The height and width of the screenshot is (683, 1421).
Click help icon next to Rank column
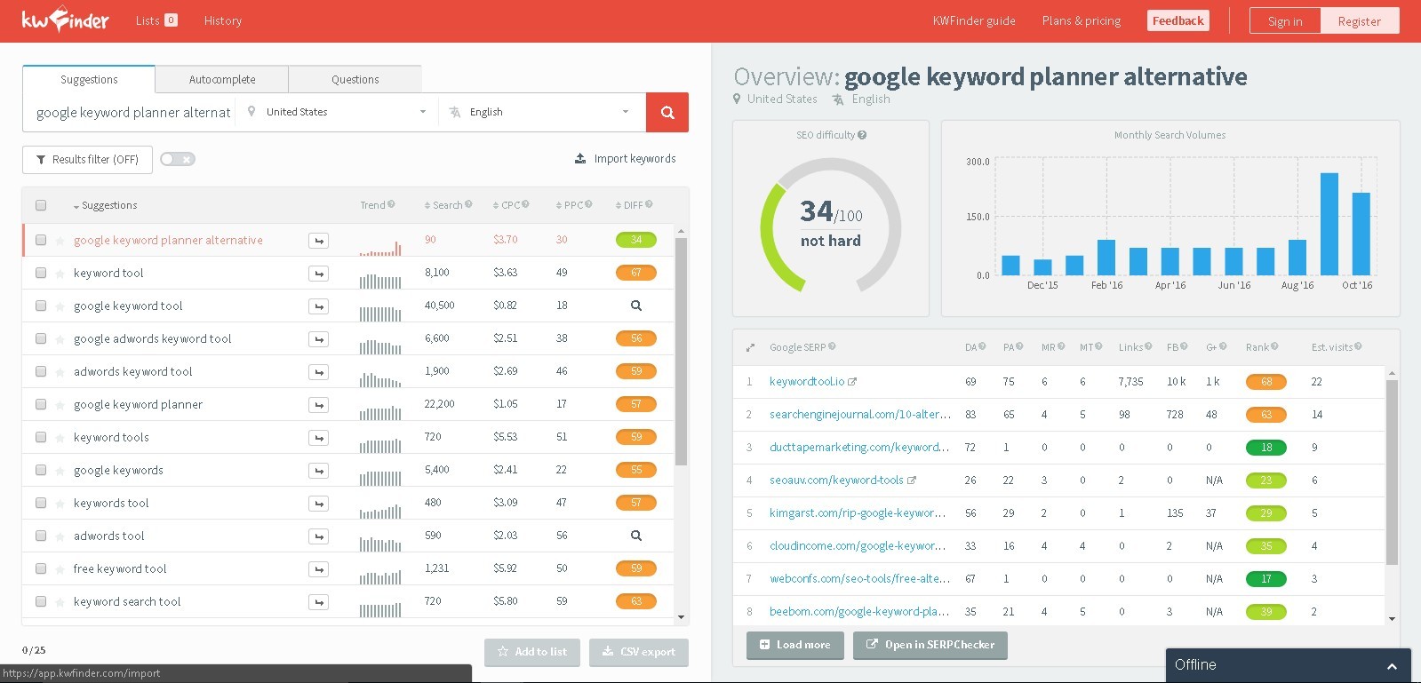pos(1274,346)
